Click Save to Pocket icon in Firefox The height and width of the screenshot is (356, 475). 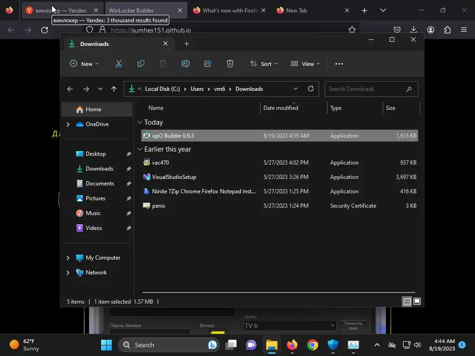click(x=397, y=30)
